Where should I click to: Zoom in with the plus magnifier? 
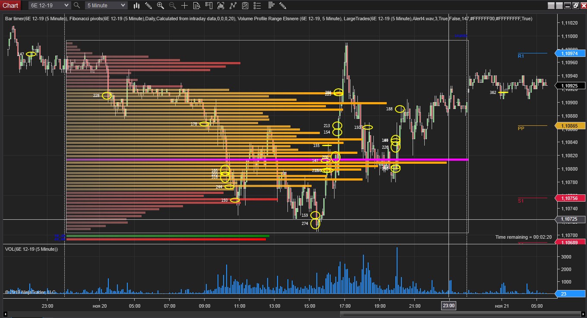pos(161,5)
